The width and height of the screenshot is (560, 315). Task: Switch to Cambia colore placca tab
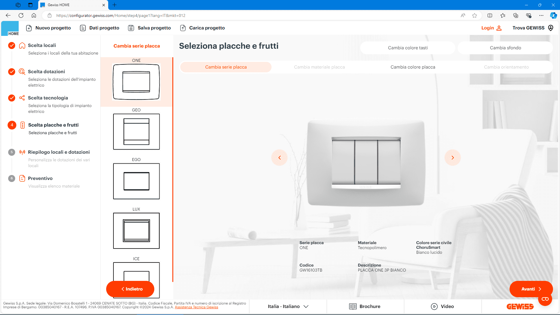pos(413,67)
